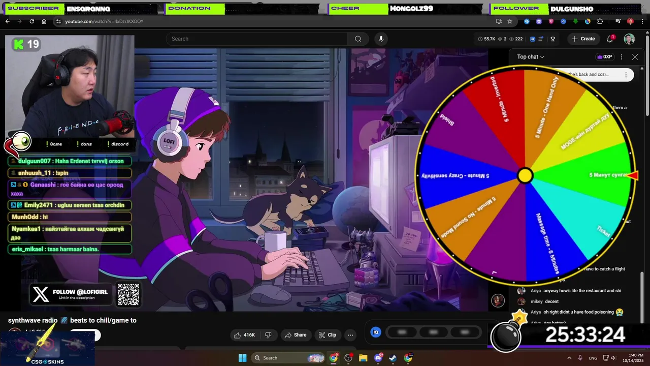650x366 pixels.
Task: Open the Chrome profile avatar
Action: (x=630, y=21)
